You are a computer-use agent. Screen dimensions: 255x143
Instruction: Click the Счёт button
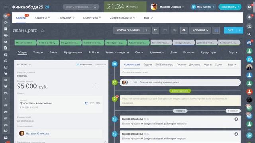click(x=230, y=30)
